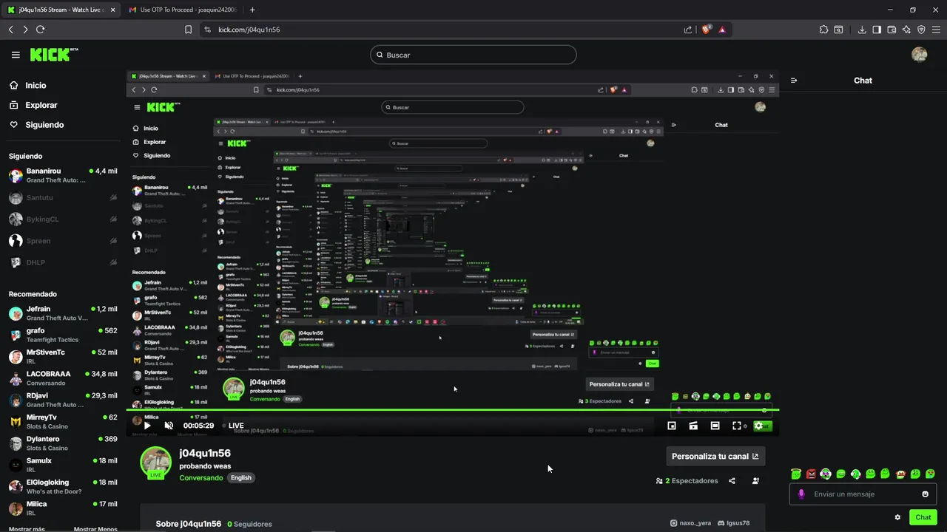Open a new browser tab with plus

(x=252, y=10)
